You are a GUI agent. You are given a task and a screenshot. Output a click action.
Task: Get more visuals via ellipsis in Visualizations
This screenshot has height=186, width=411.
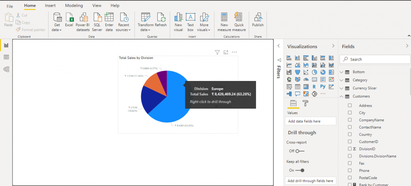[x=323, y=93]
